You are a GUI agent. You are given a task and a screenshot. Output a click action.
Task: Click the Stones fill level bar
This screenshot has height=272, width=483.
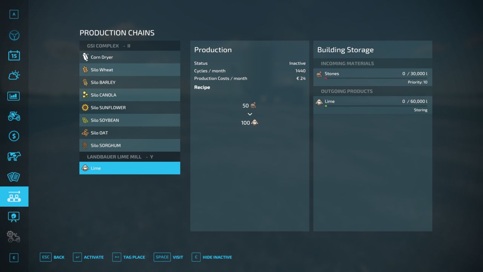pyautogui.click(x=376, y=79)
